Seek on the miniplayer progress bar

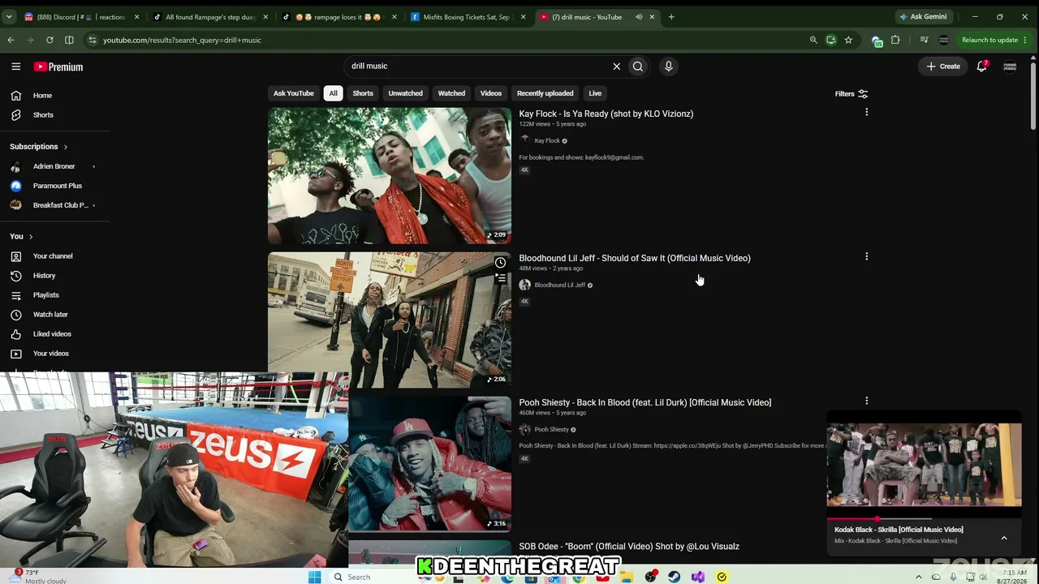924,518
